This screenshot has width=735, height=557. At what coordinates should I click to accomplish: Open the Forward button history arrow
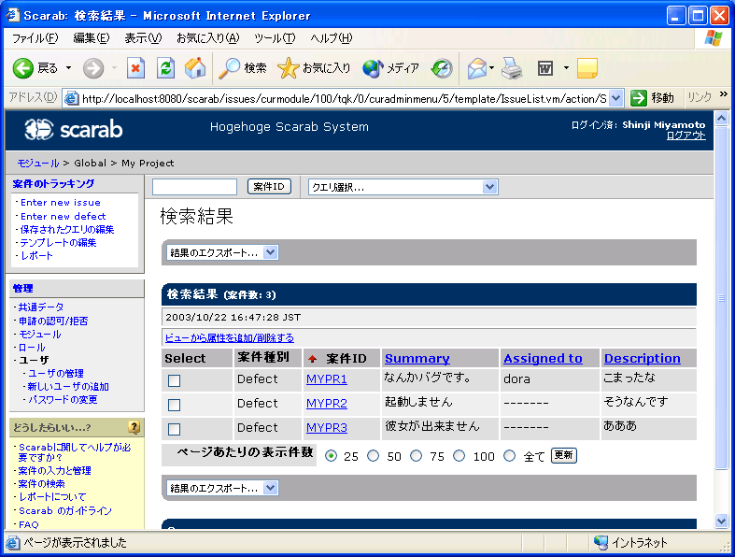point(114,68)
